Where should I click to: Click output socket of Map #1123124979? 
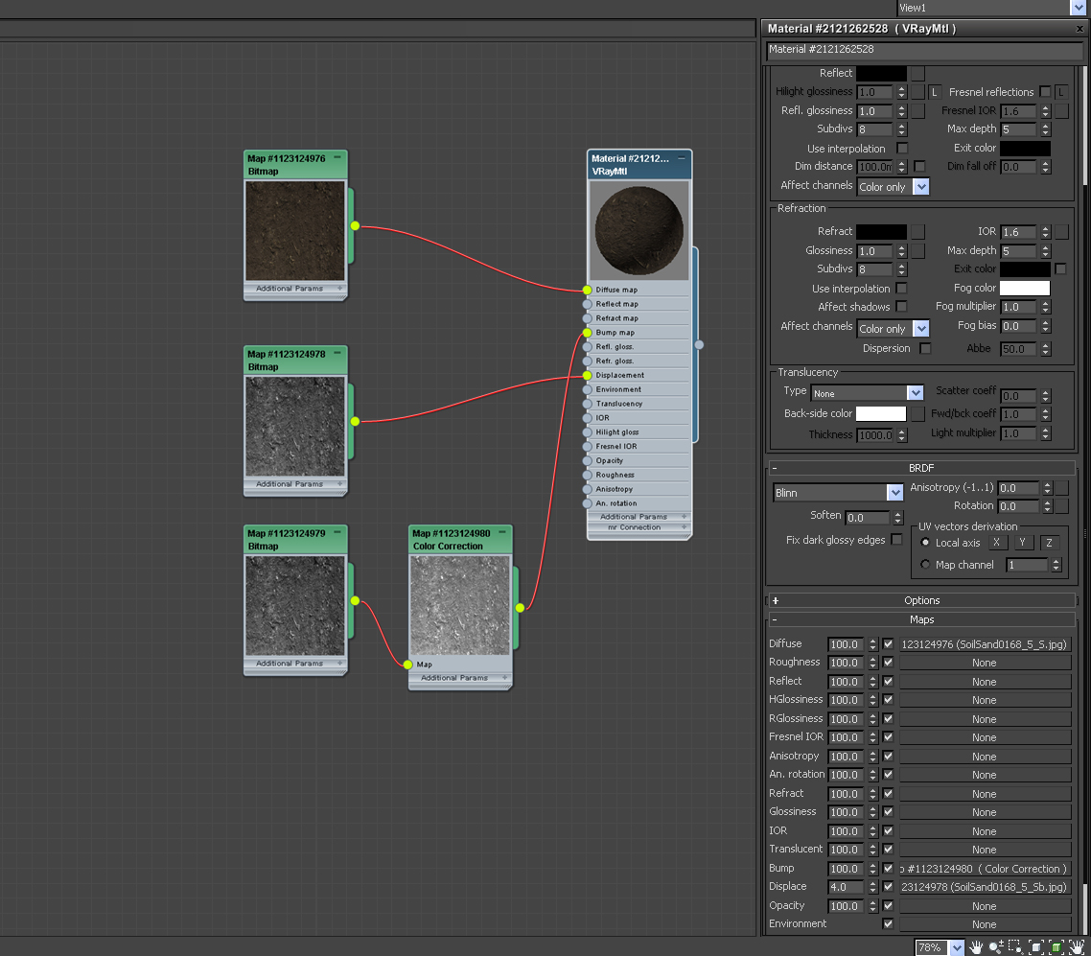355,600
